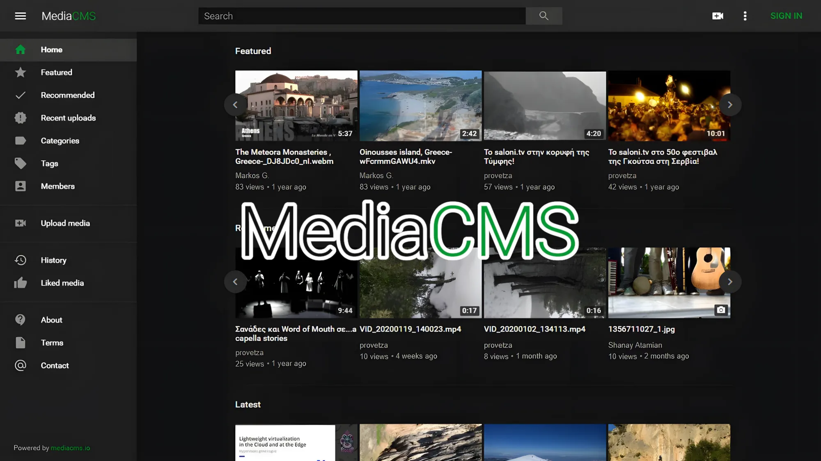Open the Meteora Monasteries video thumbnail
Image resolution: width=821 pixels, height=461 pixels.
tap(296, 106)
